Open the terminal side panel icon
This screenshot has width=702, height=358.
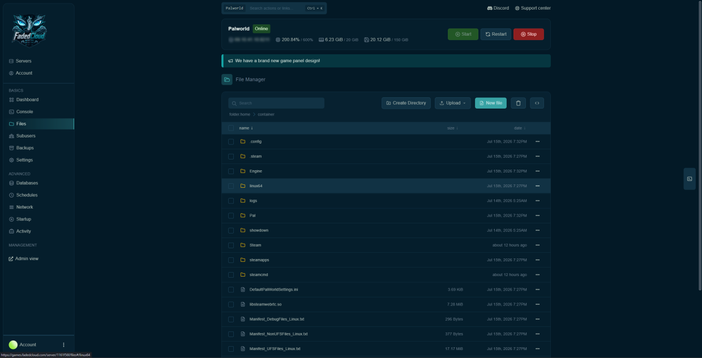click(690, 179)
